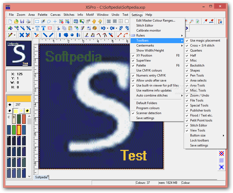Uncheck the SuperView option

pos(157,60)
